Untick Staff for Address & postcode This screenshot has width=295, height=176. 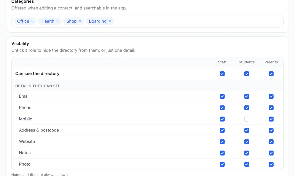point(222,130)
